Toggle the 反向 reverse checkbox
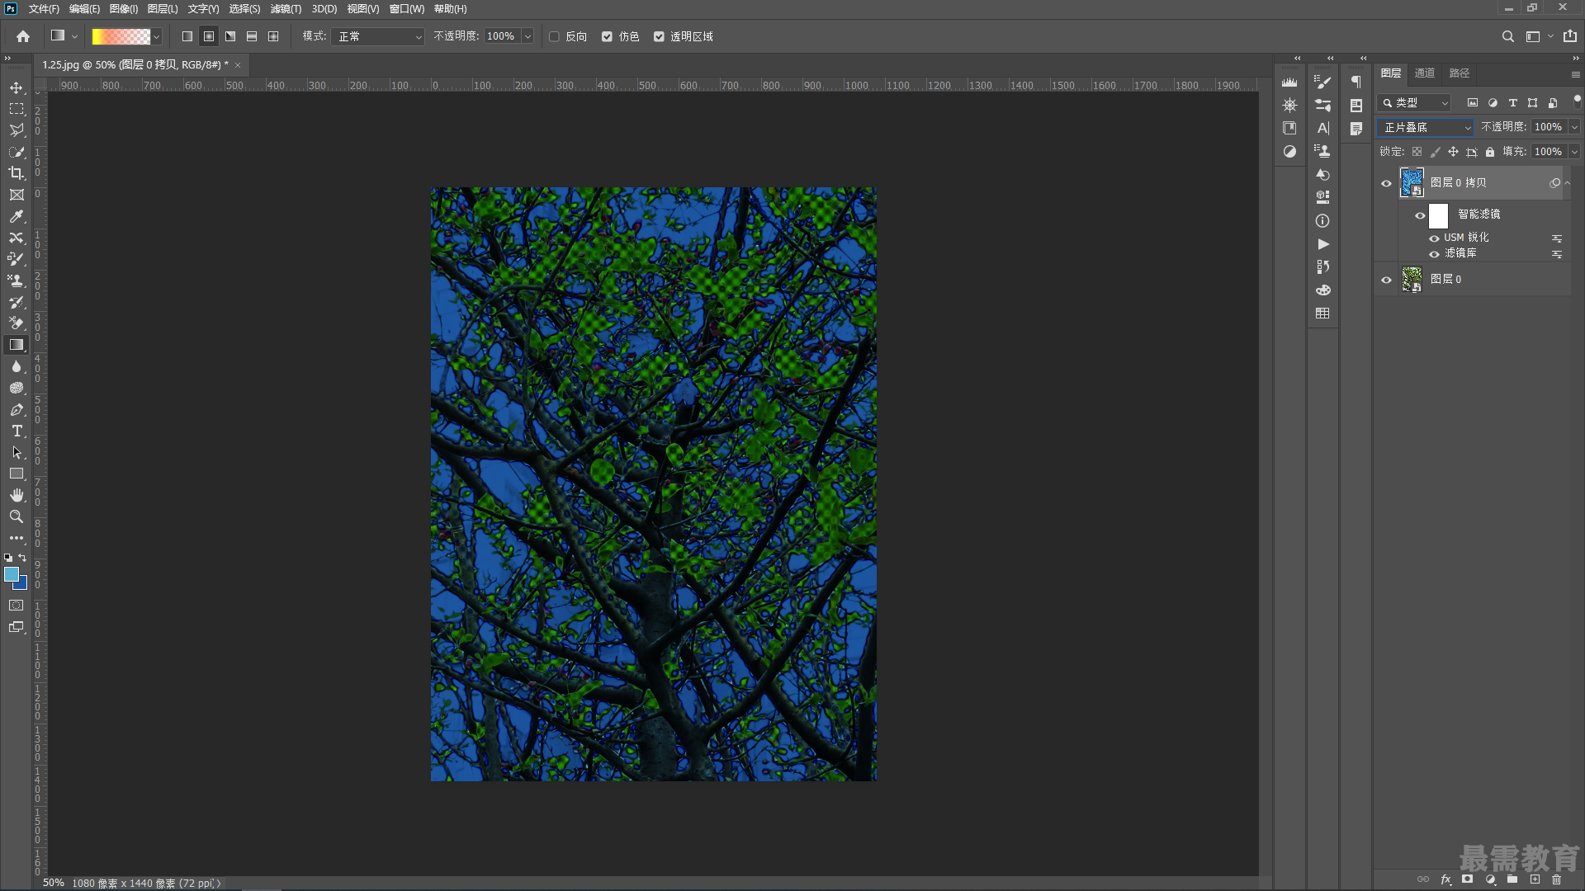 point(554,36)
